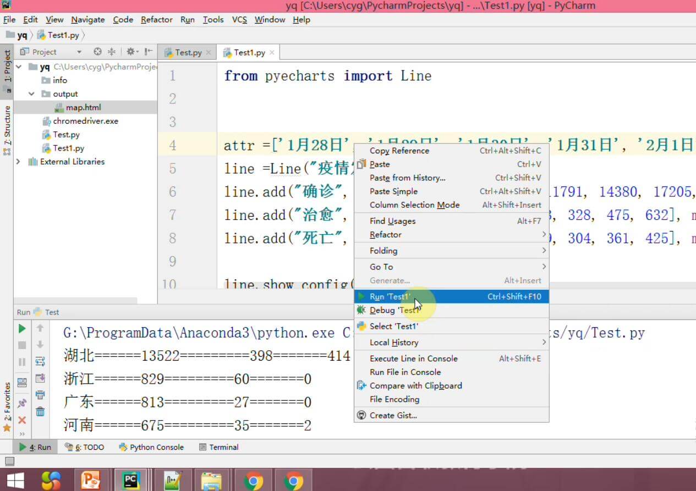The height and width of the screenshot is (491, 696).
Task: Close the Run tab with red X
Action: click(x=22, y=420)
